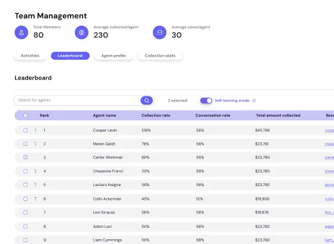Viewport: 334px width, 244px height.
Task: Click the Average collected dollar icon
Action: click(82, 32)
